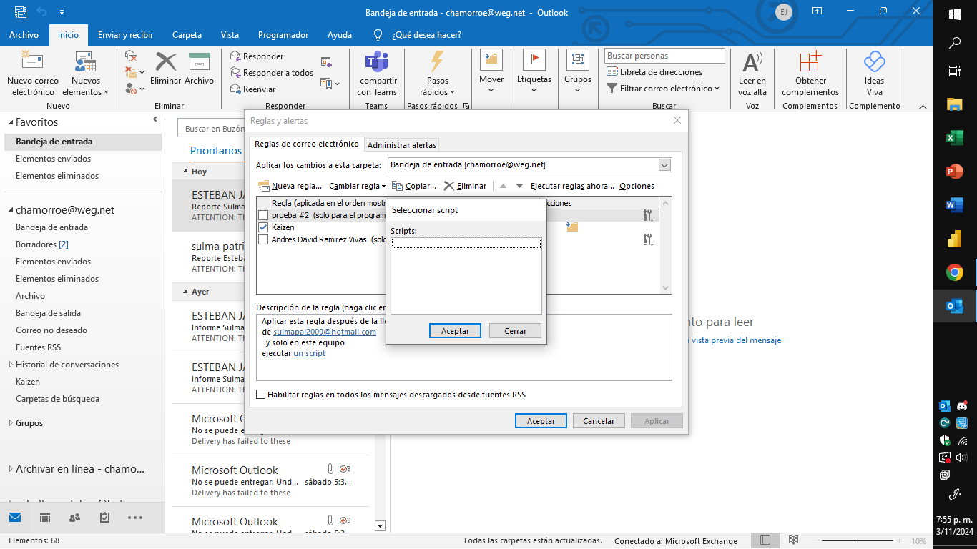Open Nuevos elementos in the ribbon

click(86, 73)
